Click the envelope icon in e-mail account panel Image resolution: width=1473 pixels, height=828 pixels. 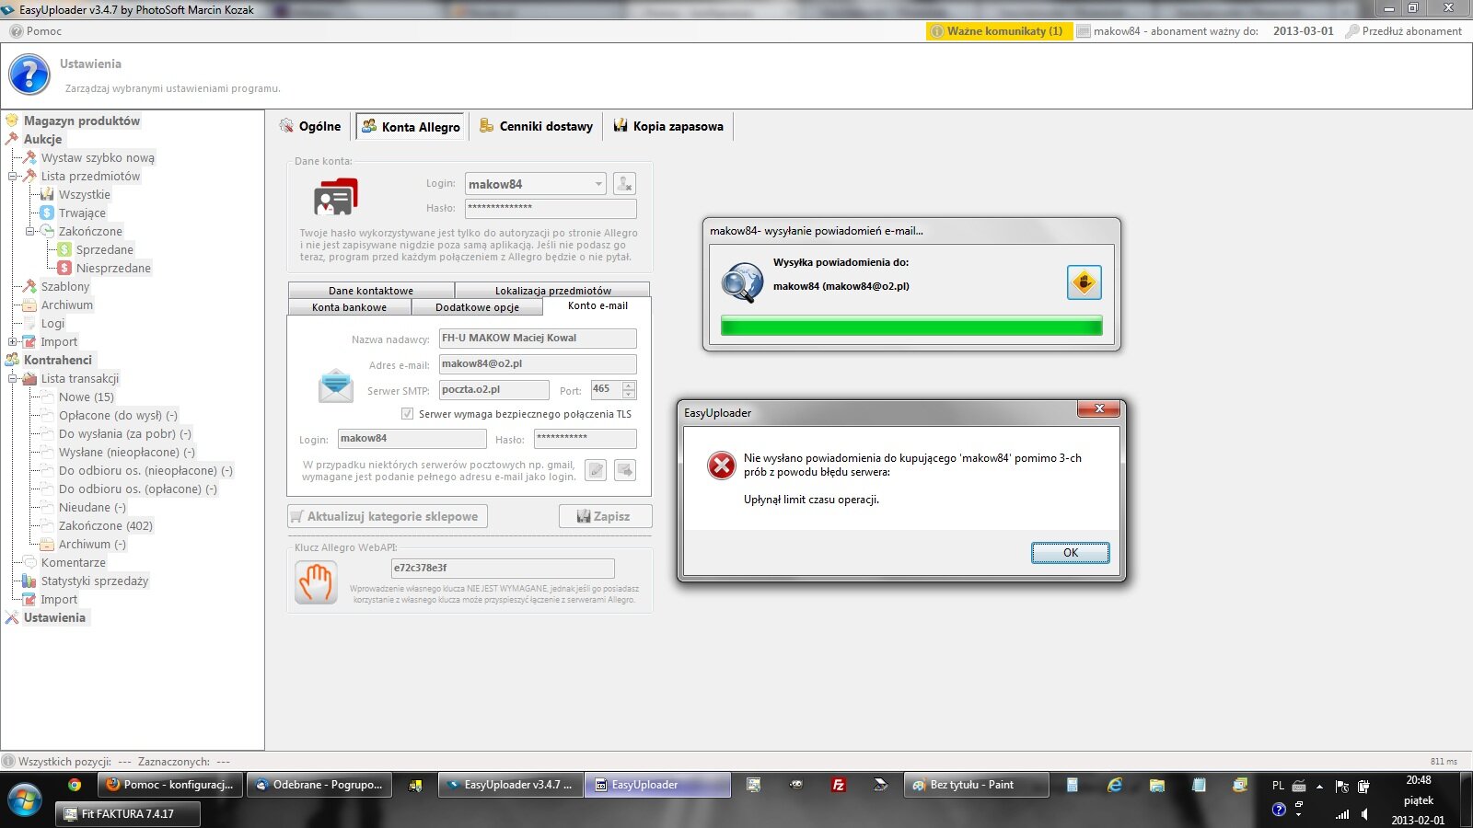(336, 385)
